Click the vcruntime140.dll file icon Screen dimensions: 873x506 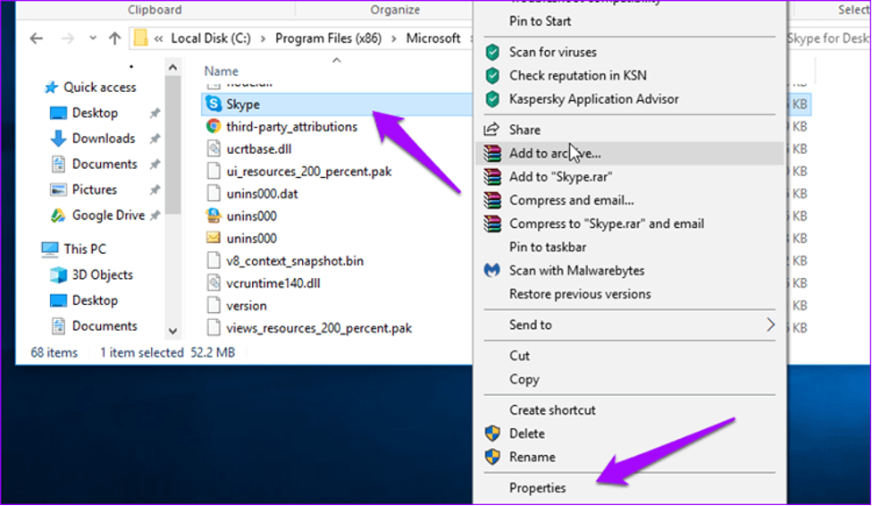[x=214, y=283]
